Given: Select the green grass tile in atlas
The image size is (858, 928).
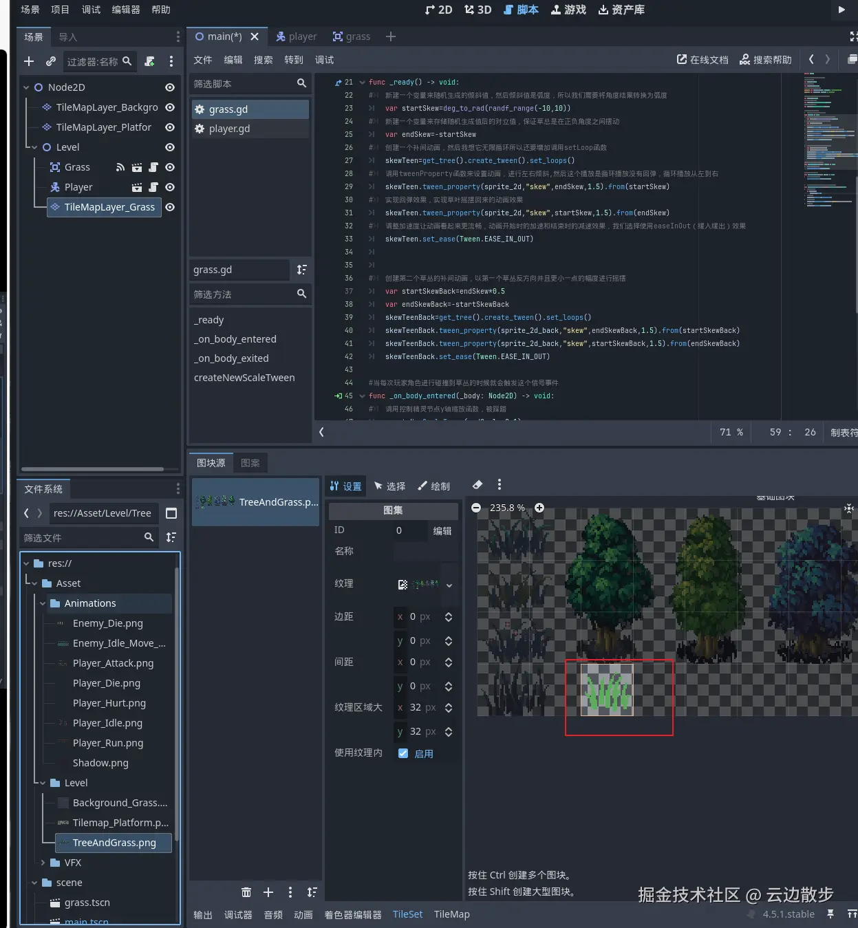Looking at the screenshot, I should (x=607, y=690).
